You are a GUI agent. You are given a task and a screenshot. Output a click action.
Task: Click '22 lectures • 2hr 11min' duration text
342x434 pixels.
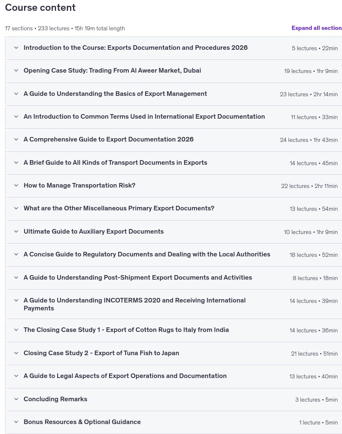pyautogui.click(x=309, y=186)
